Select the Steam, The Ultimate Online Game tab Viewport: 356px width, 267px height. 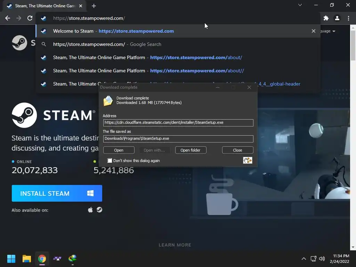click(x=44, y=6)
